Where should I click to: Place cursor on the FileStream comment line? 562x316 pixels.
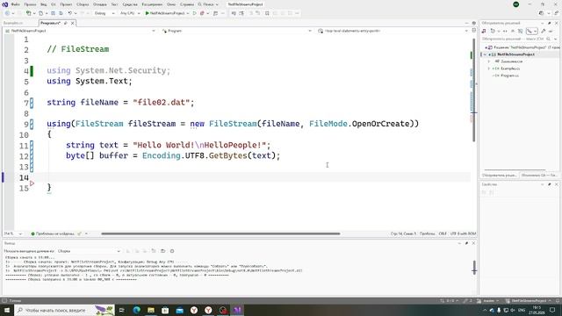(x=78, y=49)
